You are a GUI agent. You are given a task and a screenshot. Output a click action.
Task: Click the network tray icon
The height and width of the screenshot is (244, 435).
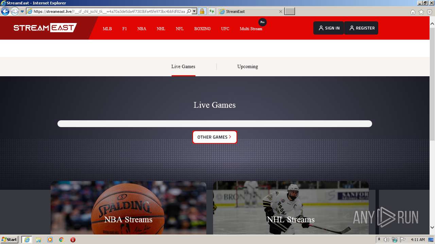395,240
